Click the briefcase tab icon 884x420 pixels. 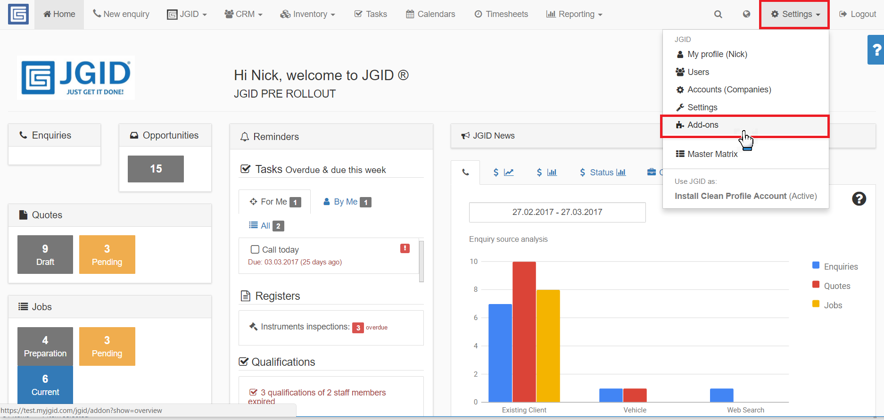click(652, 172)
